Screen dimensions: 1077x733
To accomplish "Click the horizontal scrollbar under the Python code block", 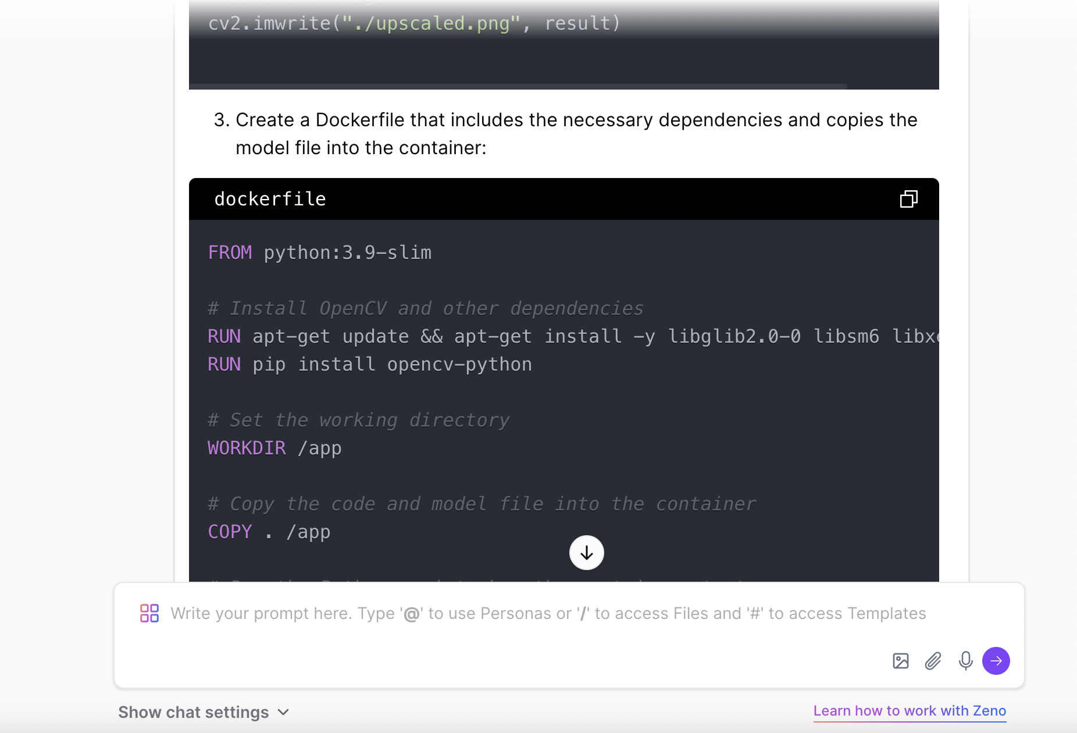I will click(x=518, y=87).
